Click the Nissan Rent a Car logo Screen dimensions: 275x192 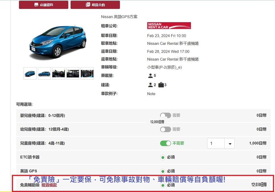click(169, 26)
